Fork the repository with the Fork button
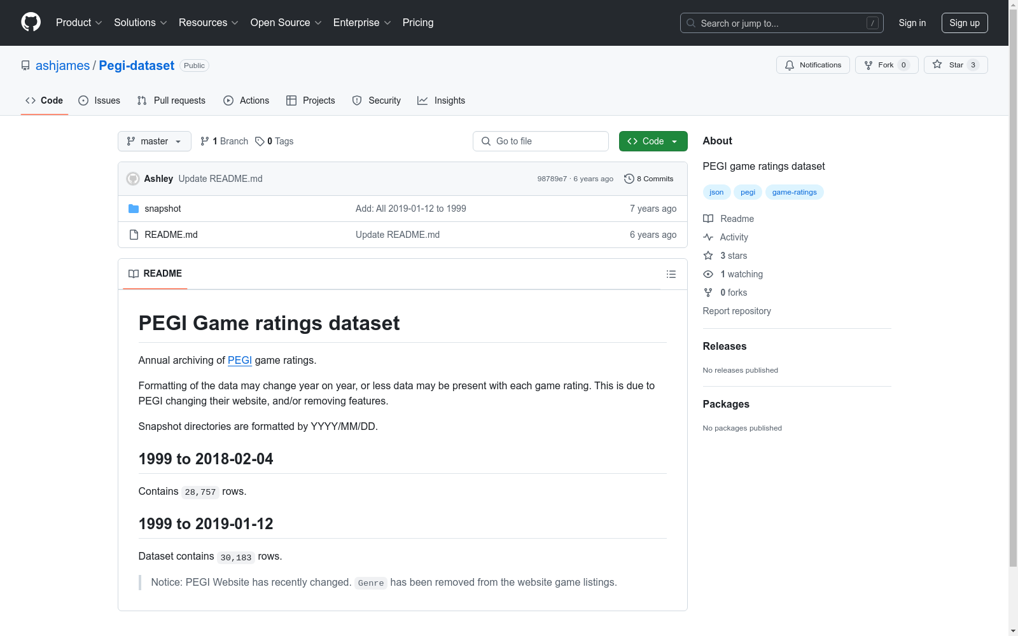 pos(886,65)
